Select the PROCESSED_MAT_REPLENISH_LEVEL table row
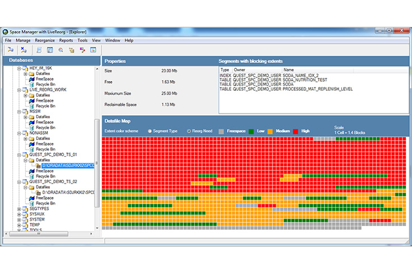 286,89
